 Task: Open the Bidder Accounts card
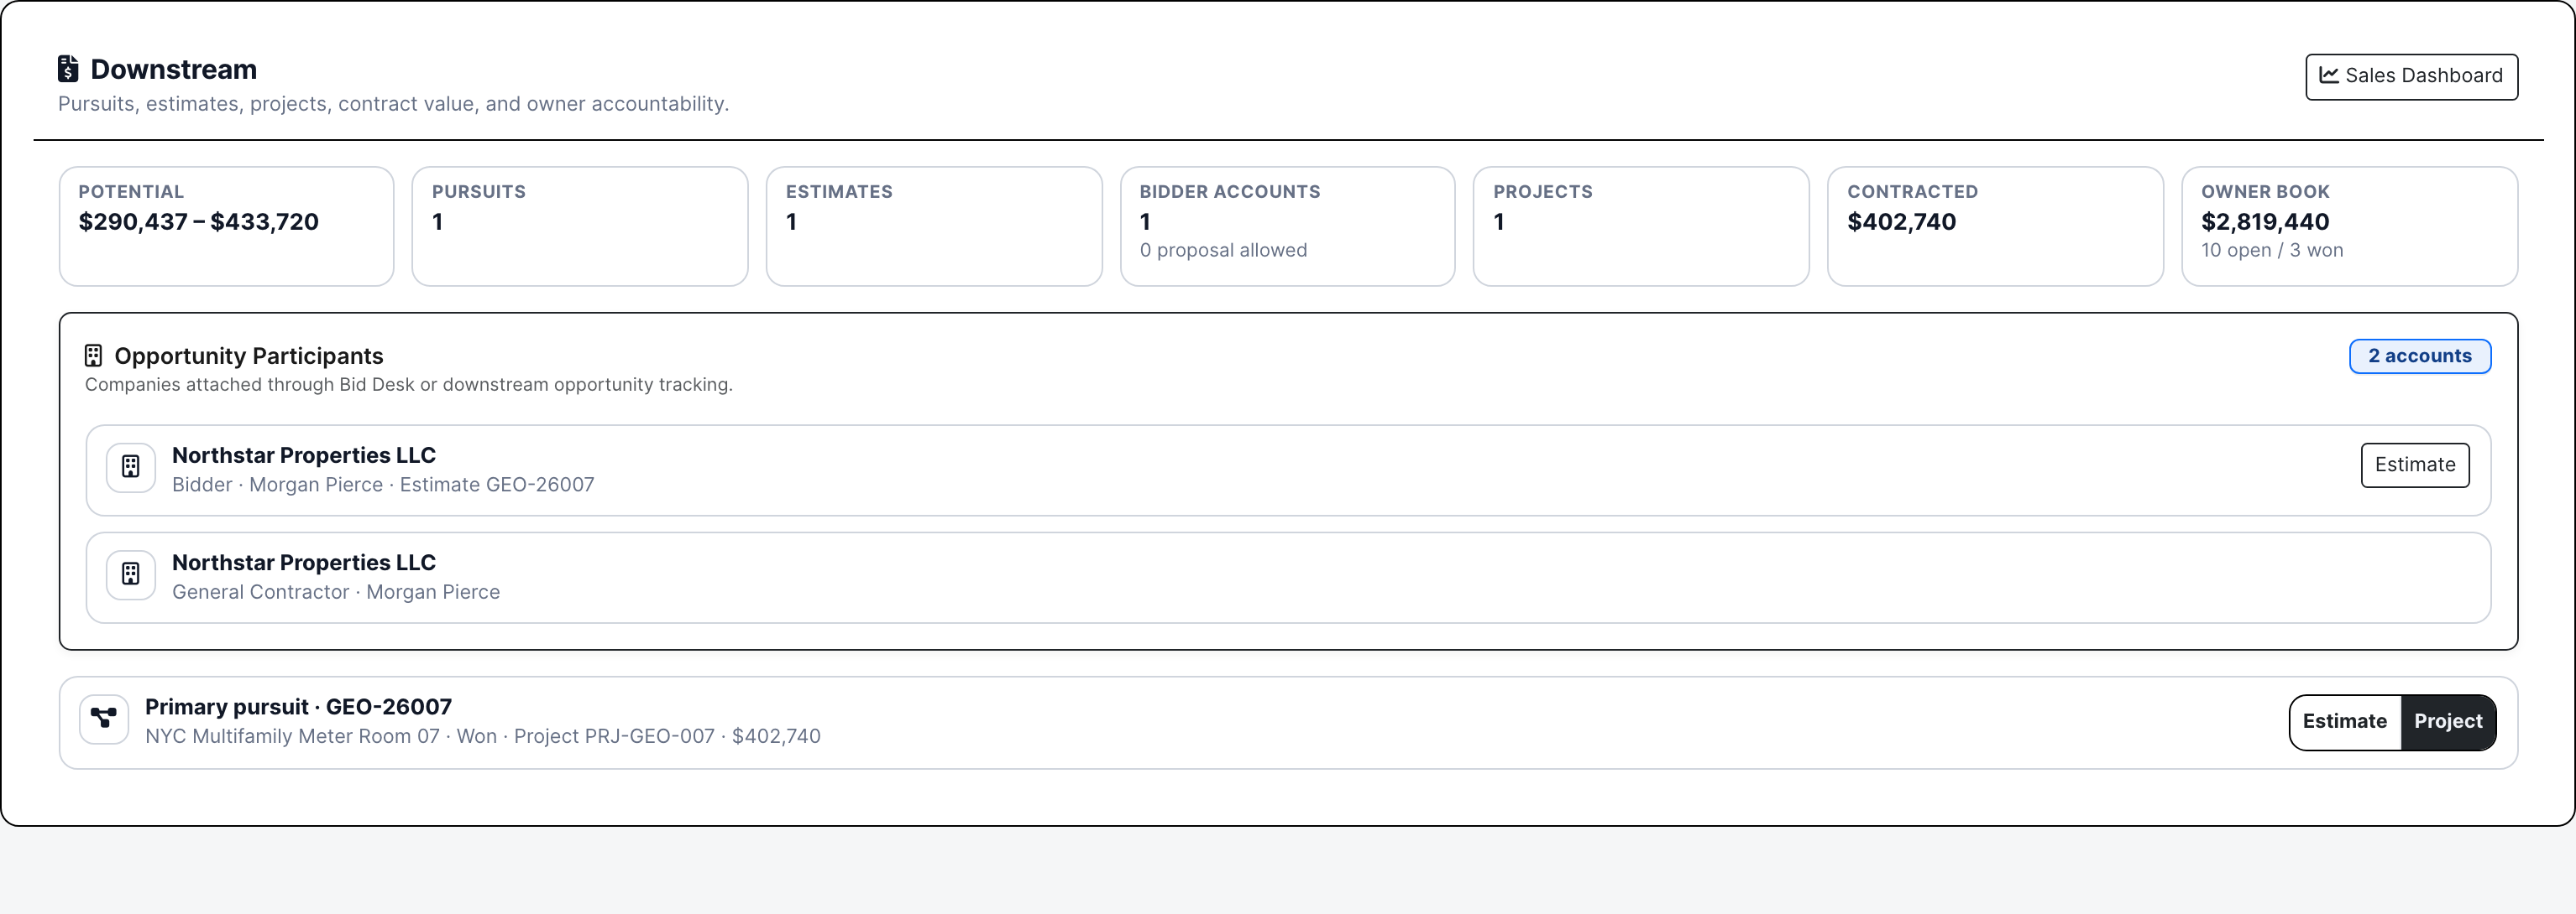1287,226
